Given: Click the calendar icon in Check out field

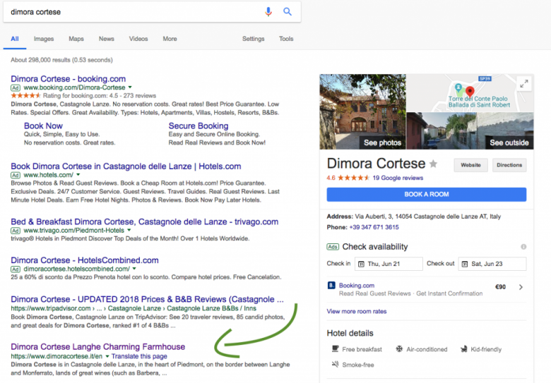Looking at the screenshot, I should (465, 264).
